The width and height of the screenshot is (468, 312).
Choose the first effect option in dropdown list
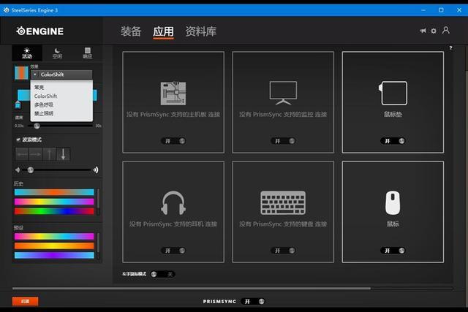click(x=61, y=88)
